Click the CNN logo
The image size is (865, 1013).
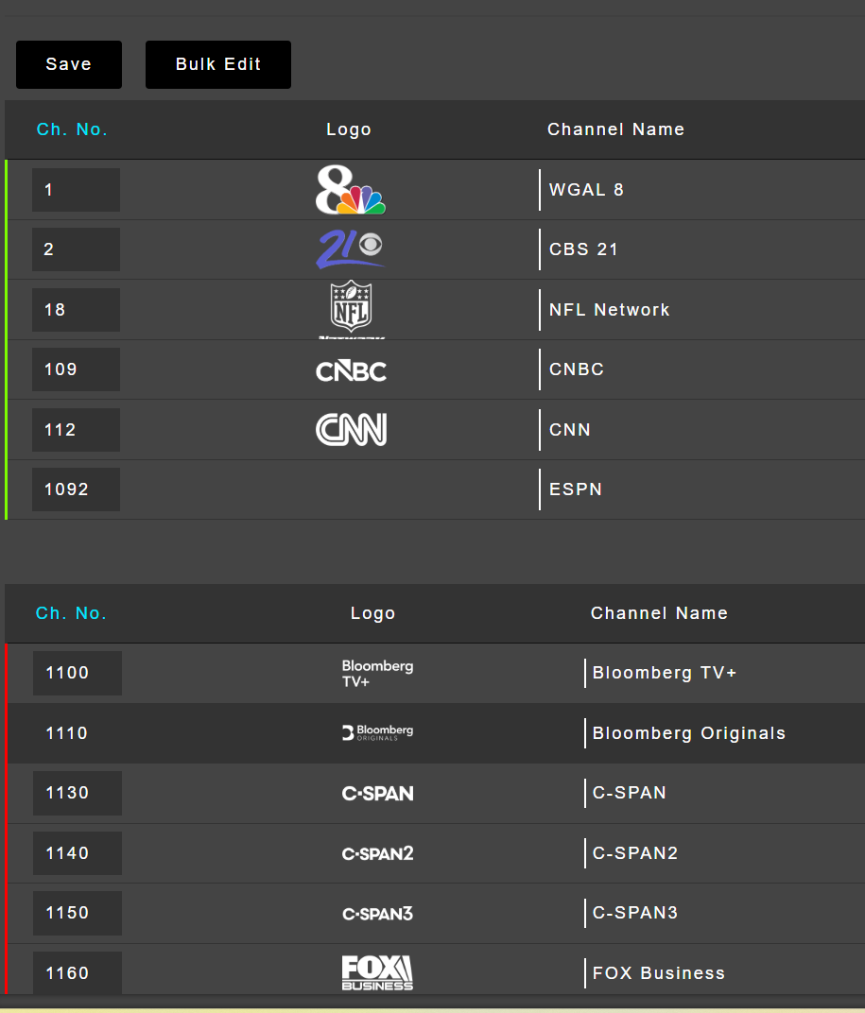(x=351, y=430)
